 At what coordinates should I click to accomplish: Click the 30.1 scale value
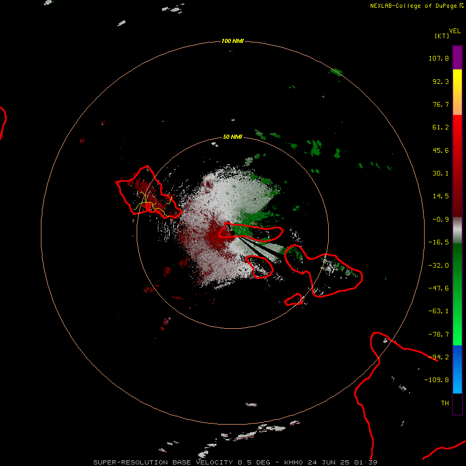coord(441,173)
